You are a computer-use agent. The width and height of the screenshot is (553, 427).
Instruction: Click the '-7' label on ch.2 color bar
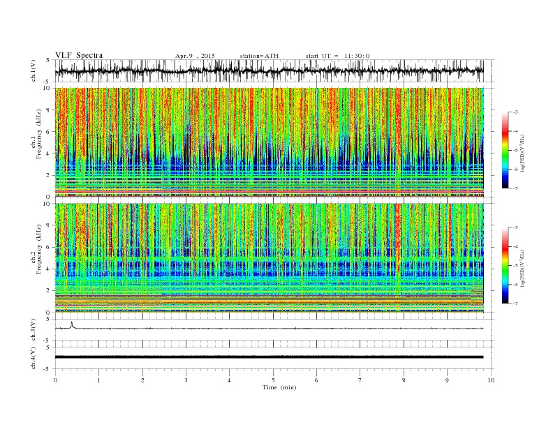515,304
